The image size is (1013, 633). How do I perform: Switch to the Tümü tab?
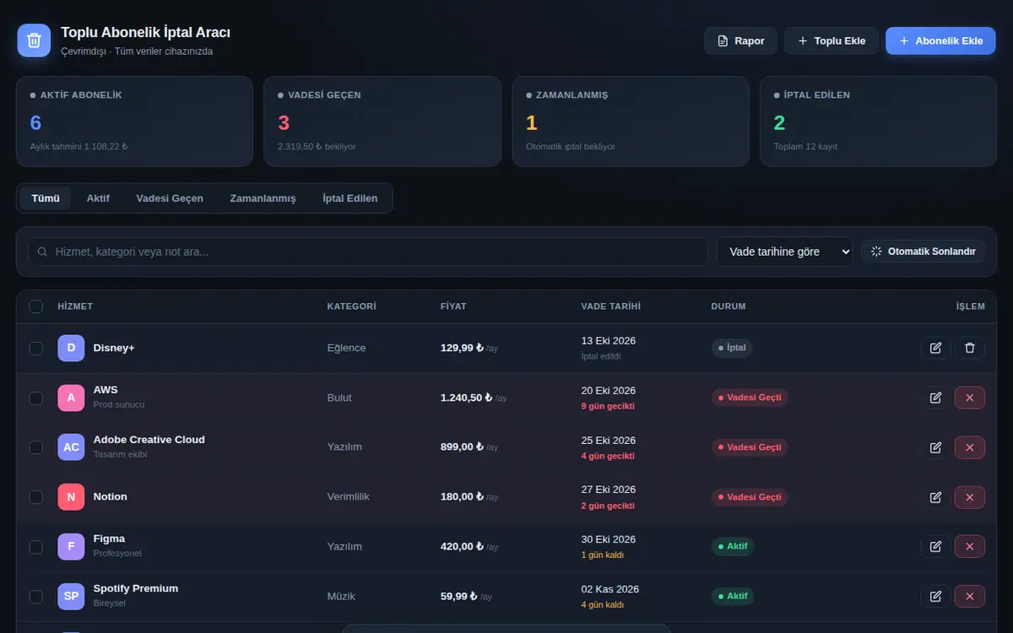click(x=46, y=198)
